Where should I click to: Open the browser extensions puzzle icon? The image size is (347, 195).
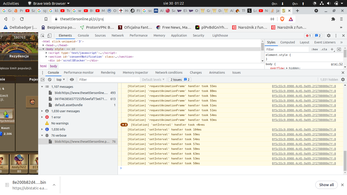(x=333, y=19)
